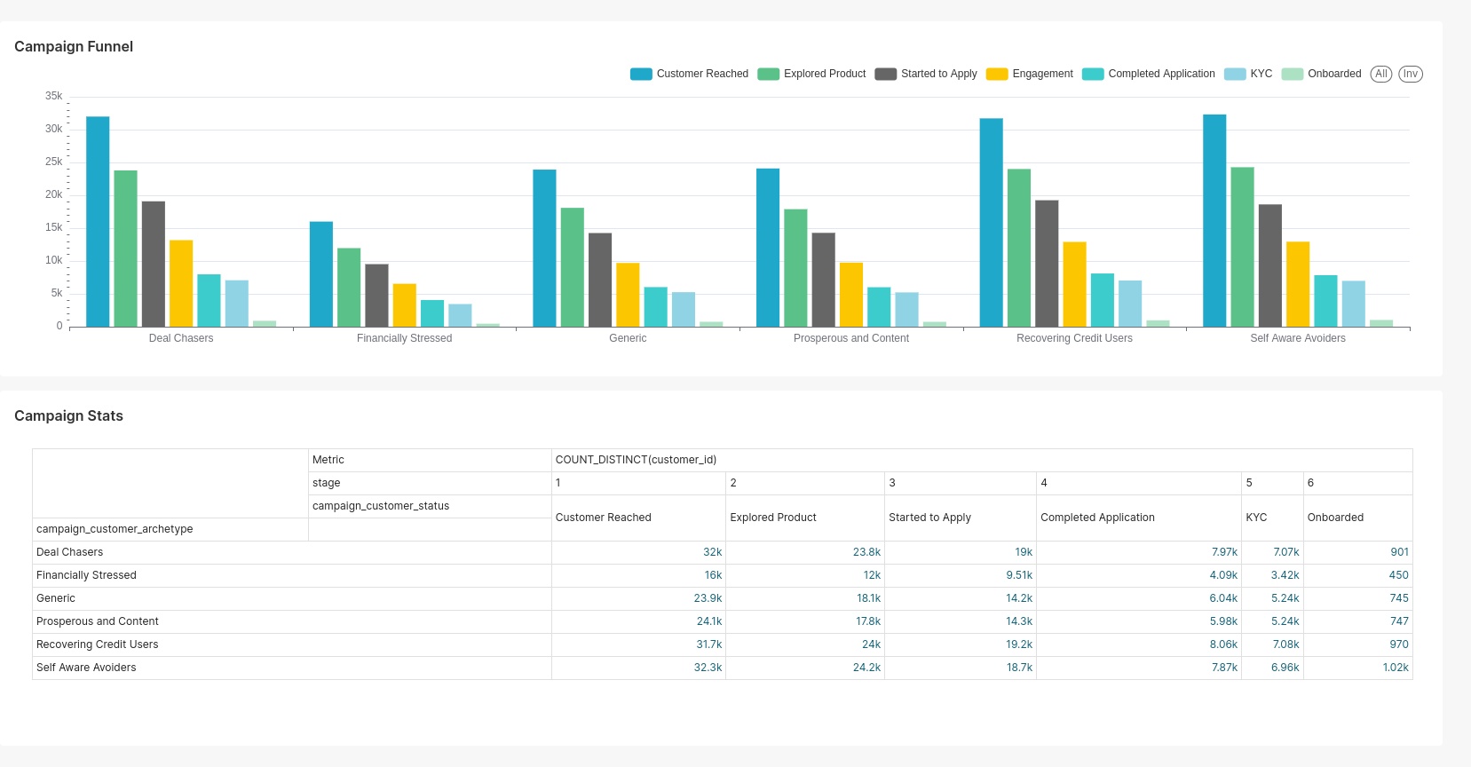Toggle the Started to Apply legend series
Viewport: 1471px width, 767px height.
(x=926, y=74)
